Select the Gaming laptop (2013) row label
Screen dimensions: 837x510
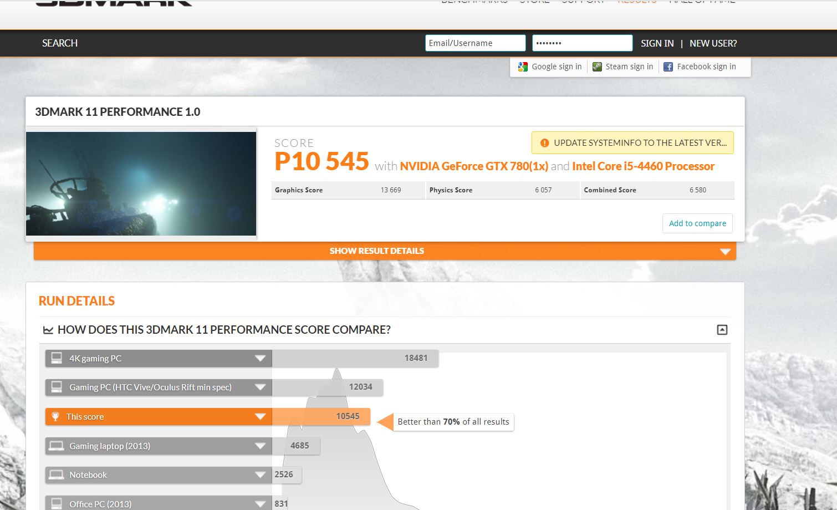point(110,446)
